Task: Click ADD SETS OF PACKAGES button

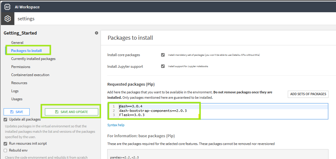Action: click(308, 94)
